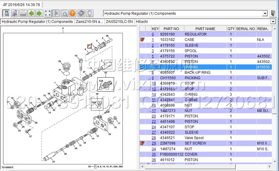The width and height of the screenshot is (279, 171).
Task: Click the parts list search icon
Action: pos(6,13)
